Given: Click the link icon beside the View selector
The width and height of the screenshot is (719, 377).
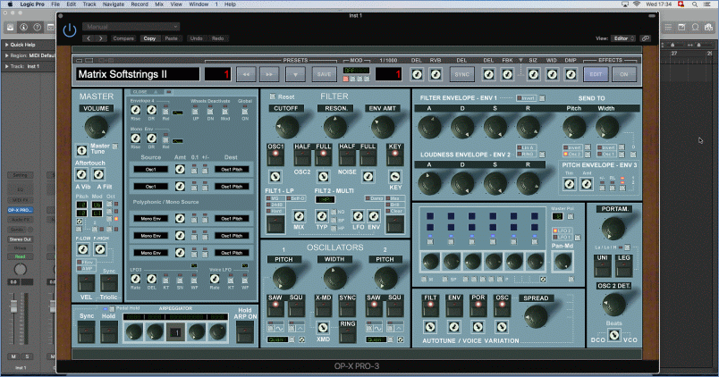Looking at the screenshot, I should click(x=646, y=38).
